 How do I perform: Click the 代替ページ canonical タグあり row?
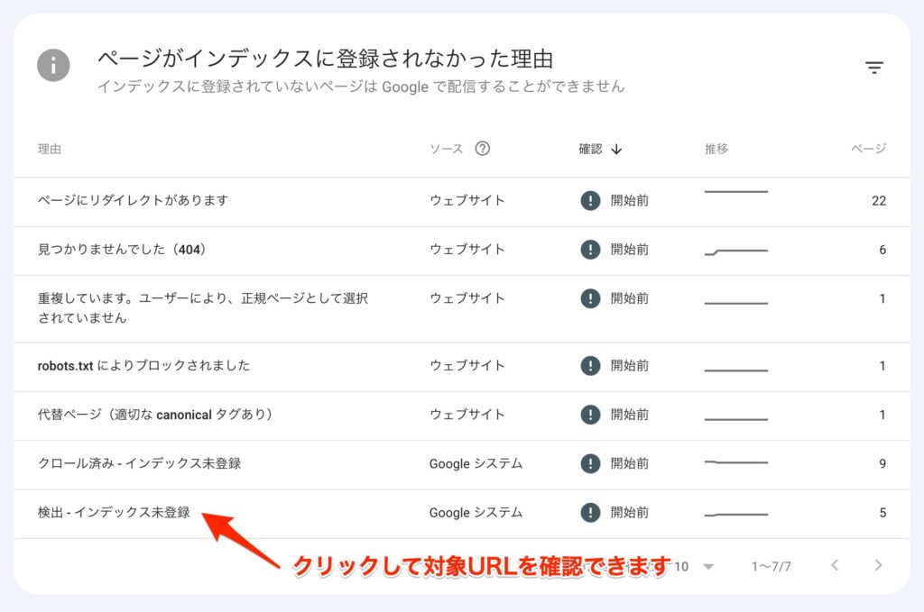(x=154, y=415)
